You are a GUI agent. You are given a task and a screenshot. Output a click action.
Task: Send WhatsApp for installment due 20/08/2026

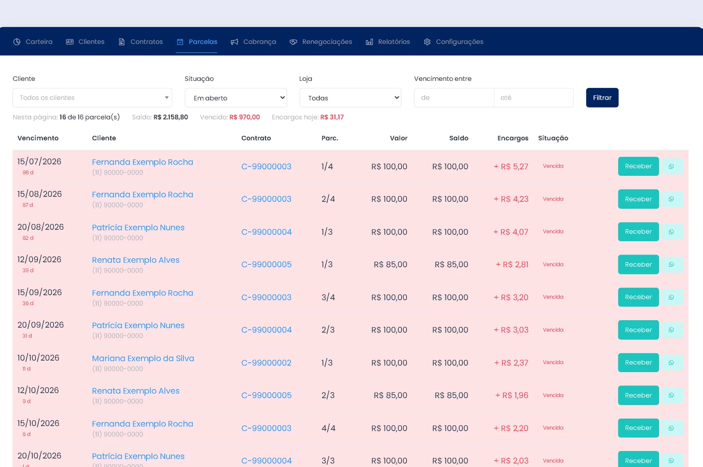point(672,232)
